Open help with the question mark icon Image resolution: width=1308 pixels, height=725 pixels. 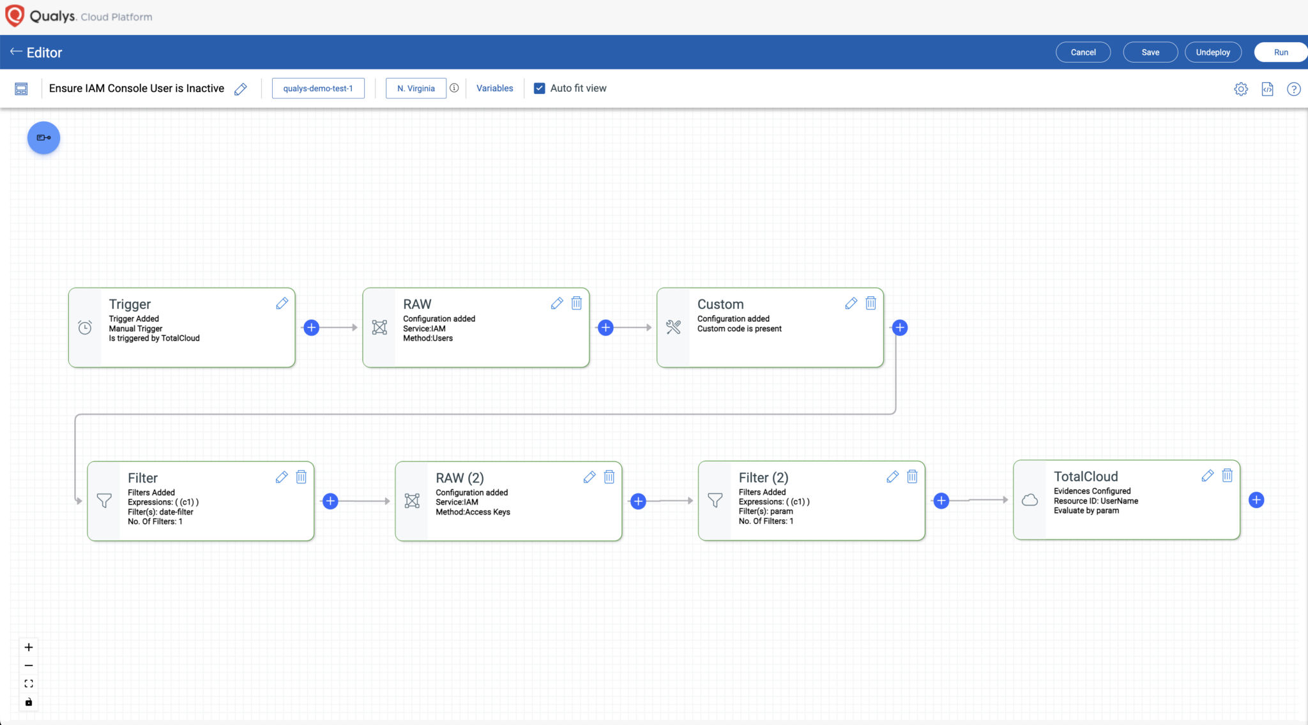pos(1295,89)
